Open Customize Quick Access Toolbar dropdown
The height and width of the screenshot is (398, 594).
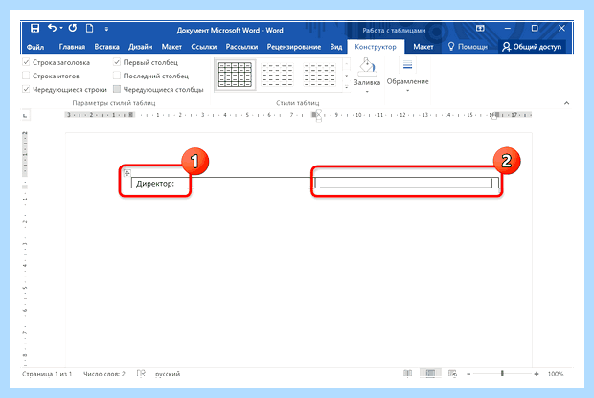tap(106, 29)
